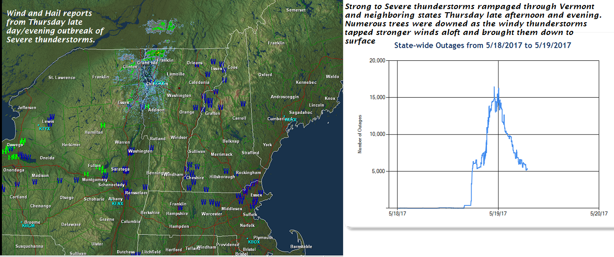Click the Wind and Hail reports caption
614x257 pixels.
click(55, 27)
